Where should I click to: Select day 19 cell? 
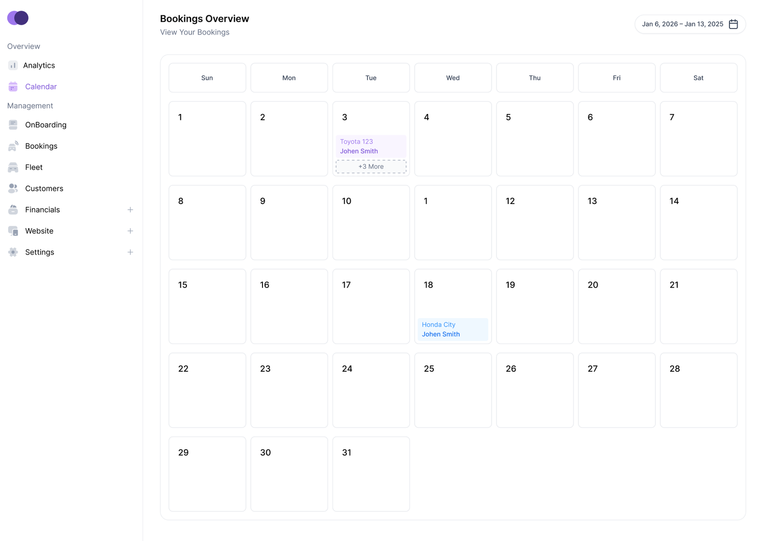coord(535,306)
